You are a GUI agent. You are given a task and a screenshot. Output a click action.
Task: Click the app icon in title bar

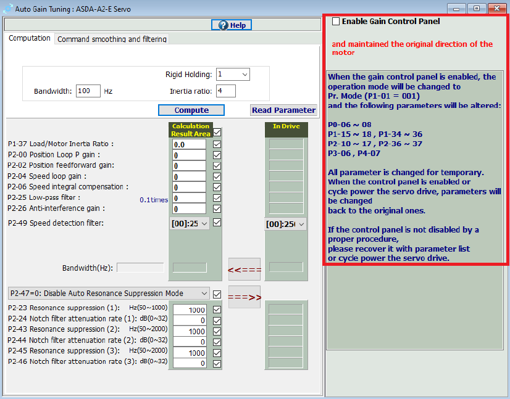pos(7,7)
